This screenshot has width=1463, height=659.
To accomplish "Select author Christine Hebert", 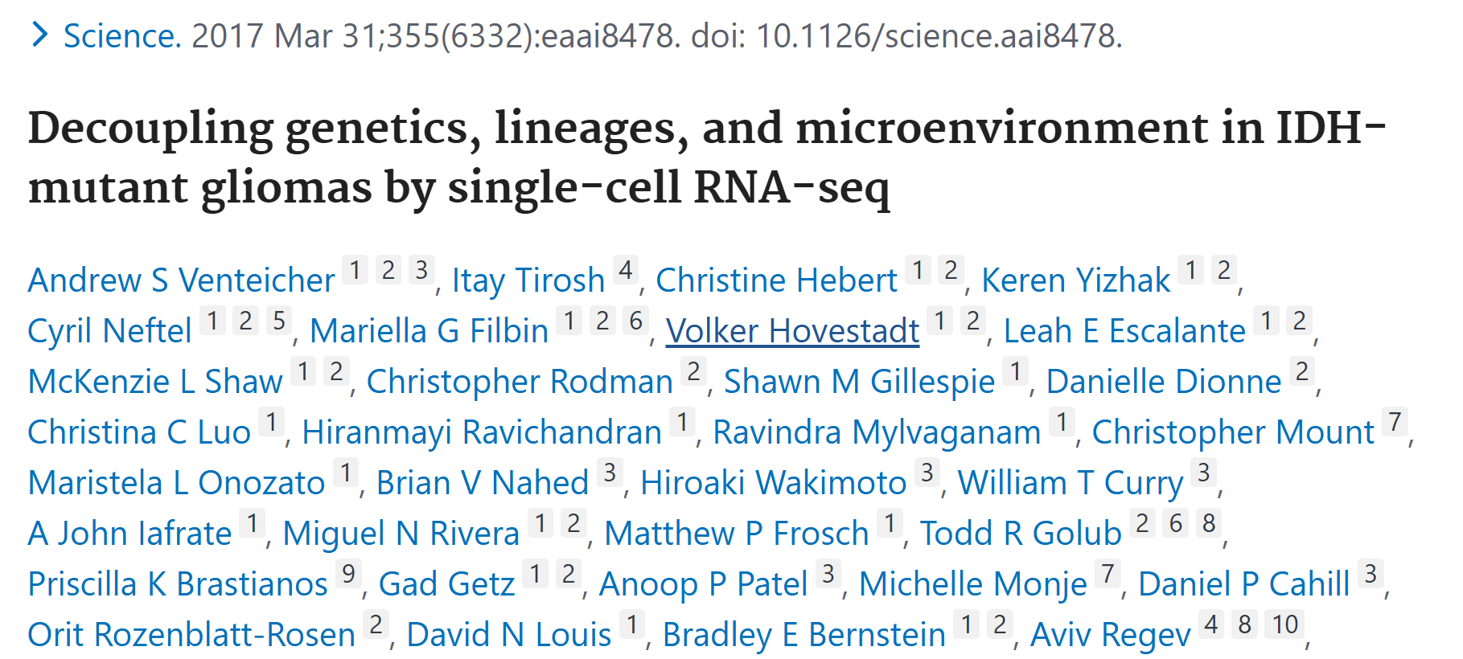I will tap(776, 280).
